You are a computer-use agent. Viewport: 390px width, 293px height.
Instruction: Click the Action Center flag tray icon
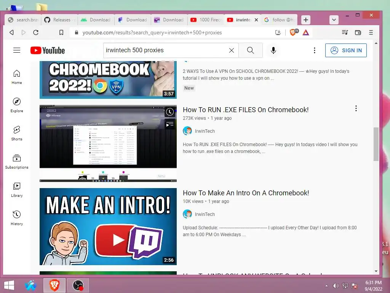(354, 286)
